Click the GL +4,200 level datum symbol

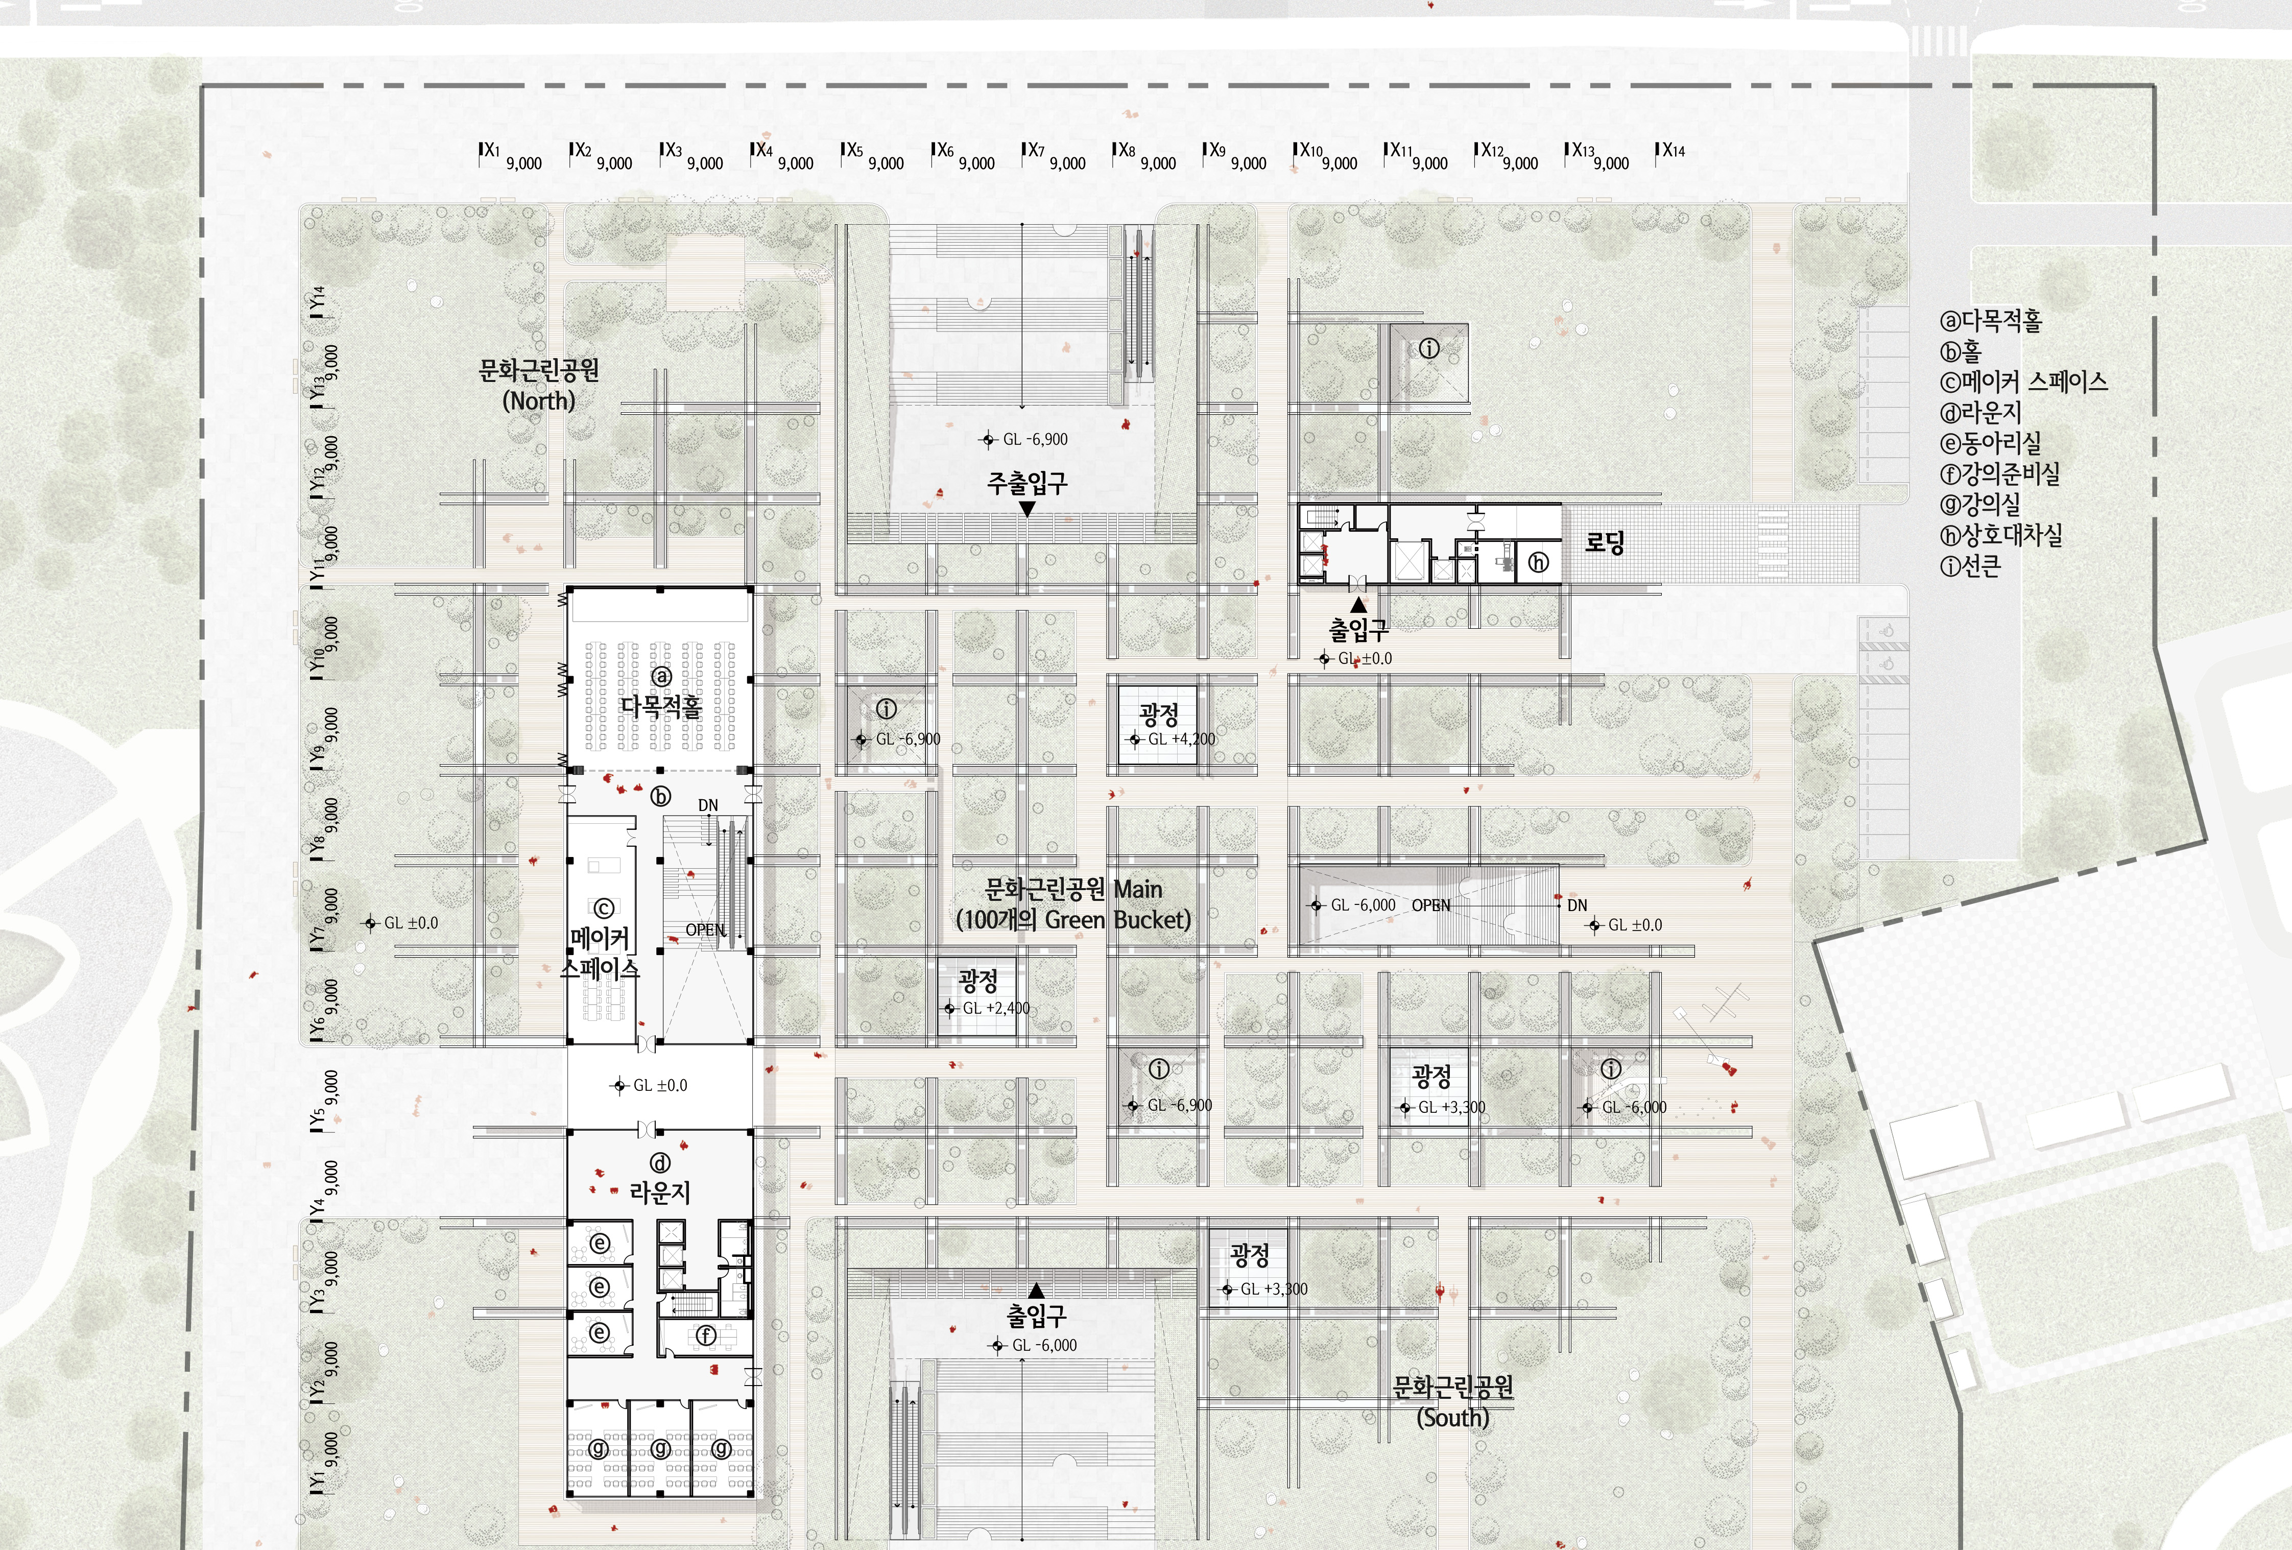[1135, 740]
